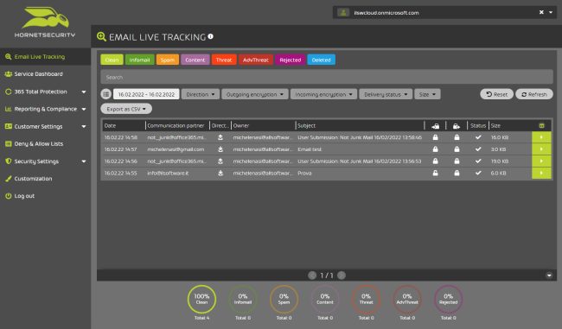Toggle the Clean filter tag
The height and width of the screenshot is (329, 562).
pyautogui.click(x=112, y=60)
